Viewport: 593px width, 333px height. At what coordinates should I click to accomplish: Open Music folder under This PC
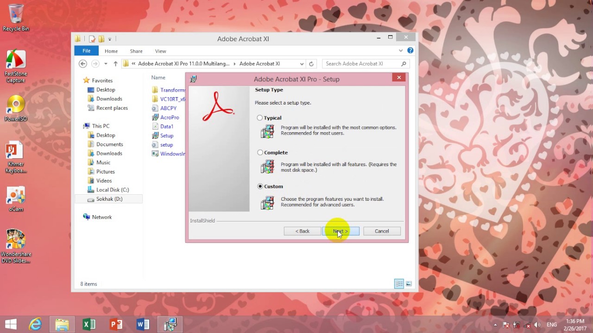(x=103, y=162)
